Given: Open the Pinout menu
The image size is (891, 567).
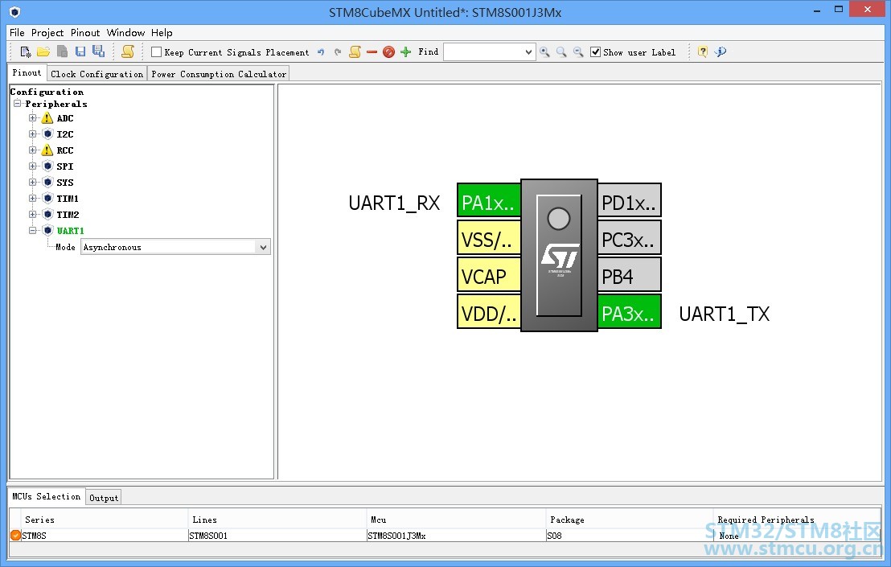Looking at the screenshot, I should click(85, 32).
